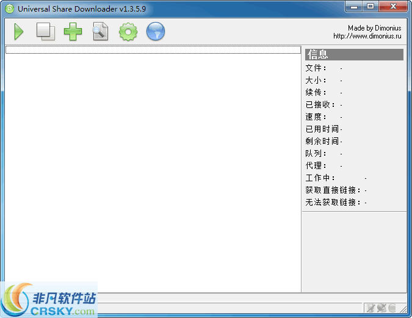The width and height of the screenshot is (412, 318).
Task: Click the crossed-out glass status bar icon
Action: (370, 308)
